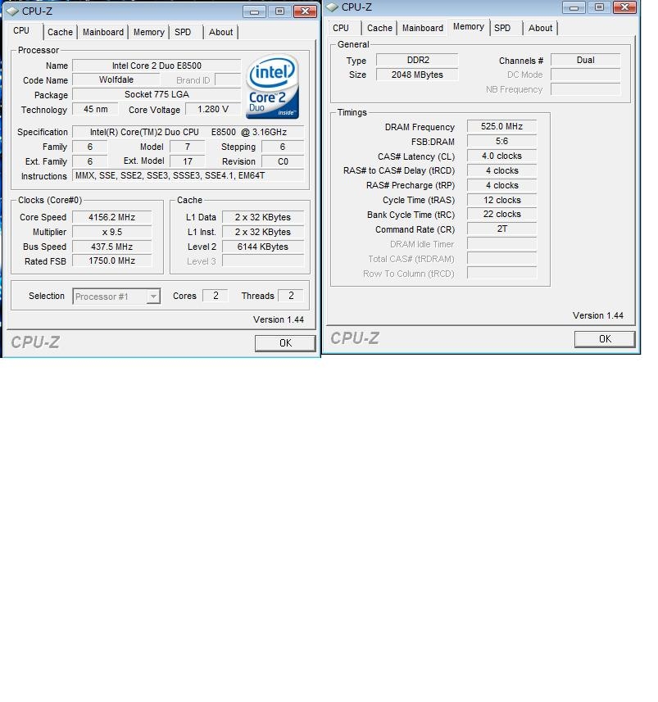Click the L1 Data cache value field
This screenshot has height=702, width=658.
(x=263, y=217)
